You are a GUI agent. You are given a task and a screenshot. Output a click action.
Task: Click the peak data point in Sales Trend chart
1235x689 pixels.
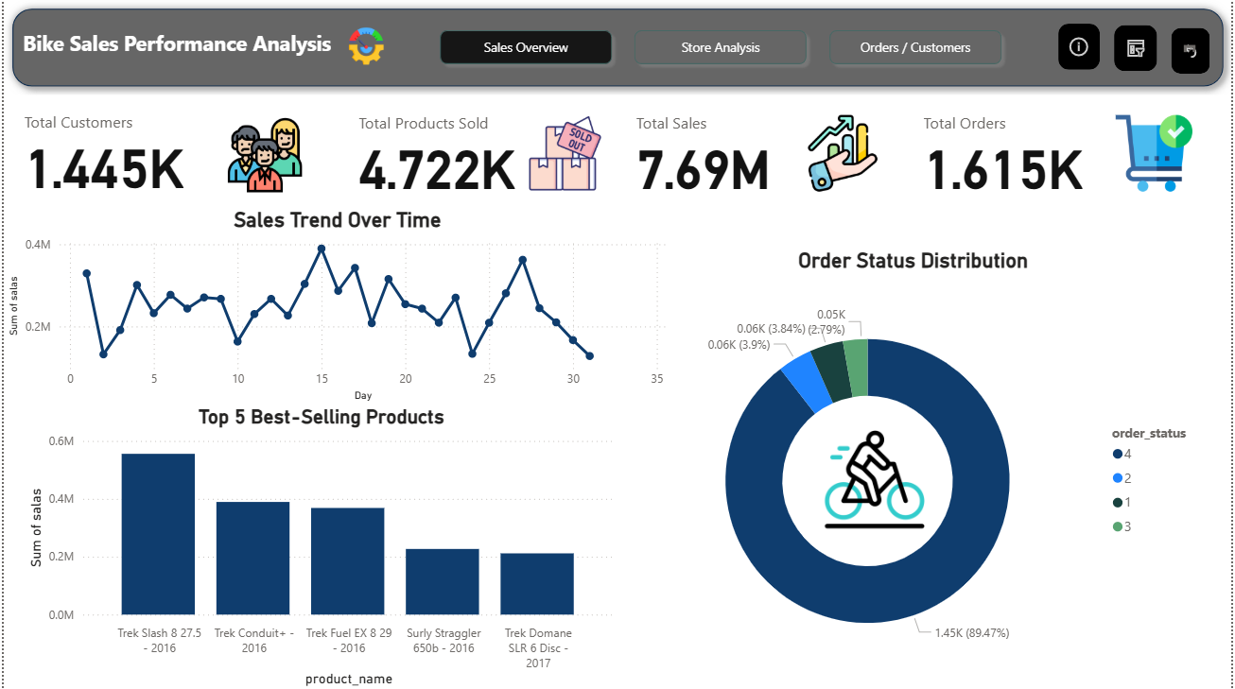point(322,248)
